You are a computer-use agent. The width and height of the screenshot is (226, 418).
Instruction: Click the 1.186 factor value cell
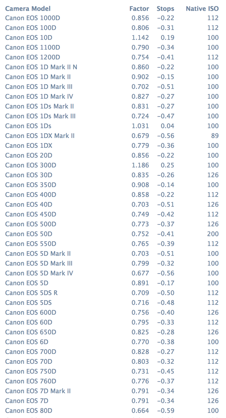pyautogui.click(x=140, y=165)
